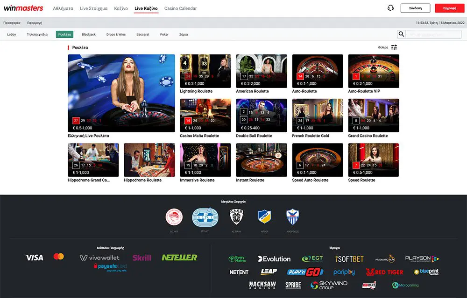467x298 pixels.
Task: Open Casino Calendar in top menu
Action: [x=180, y=8]
